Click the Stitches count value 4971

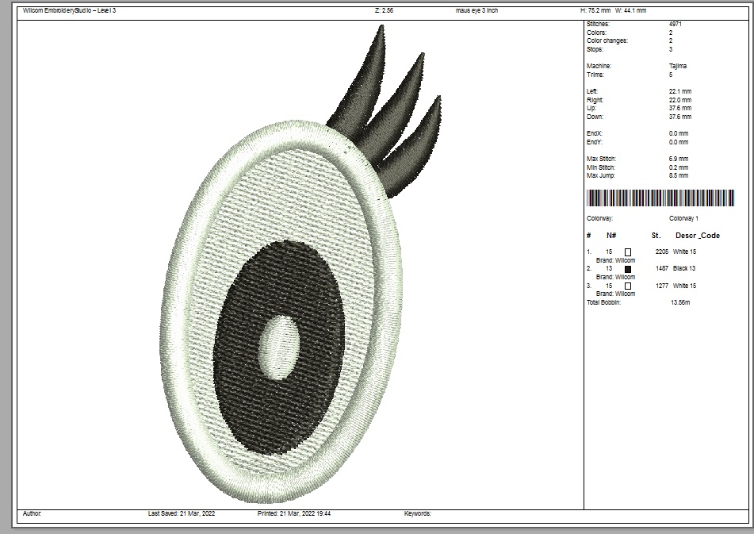coord(676,25)
